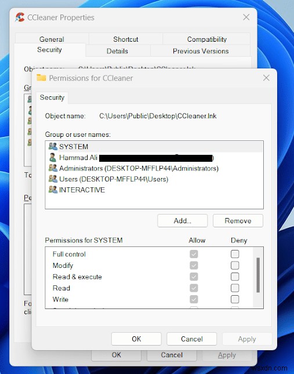Click the Add... button
The width and height of the screenshot is (294, 374).
(183, 221)
